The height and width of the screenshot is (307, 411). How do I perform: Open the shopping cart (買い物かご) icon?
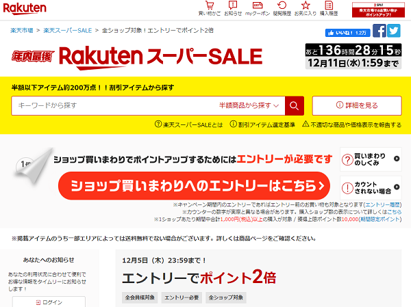tap(210, 9)
